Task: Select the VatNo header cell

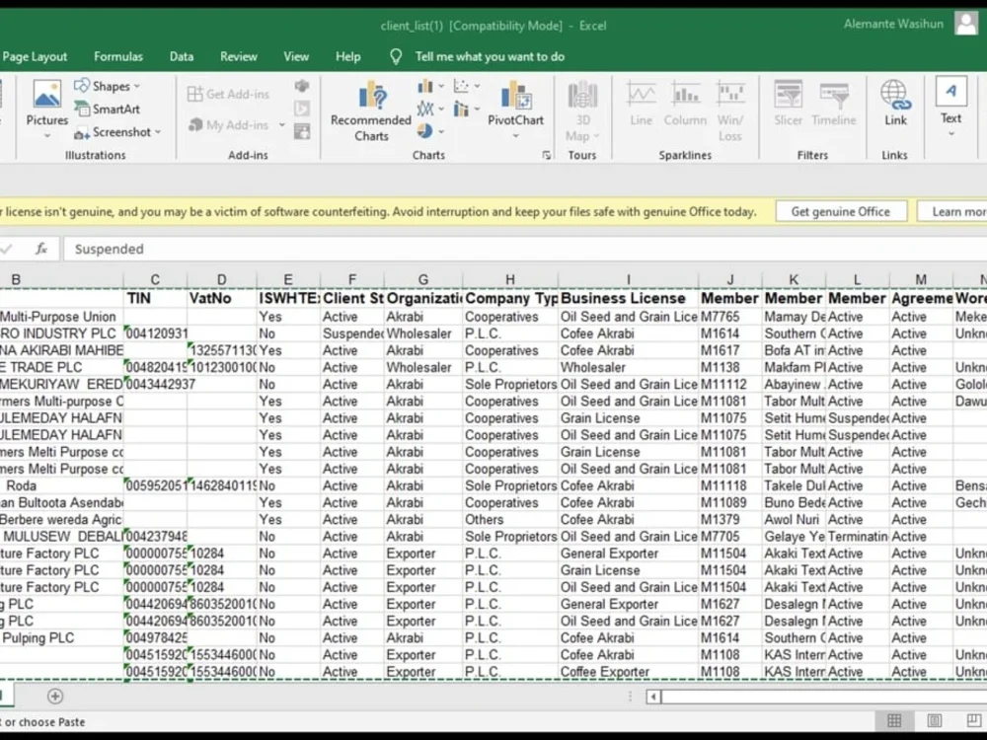Action: [x=221, y=298]
